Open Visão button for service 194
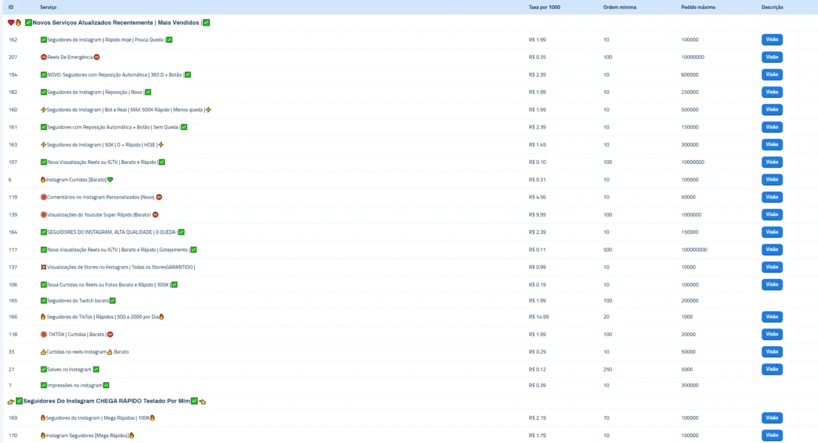This screenshot has width=818, height=443. click(772, 75)
